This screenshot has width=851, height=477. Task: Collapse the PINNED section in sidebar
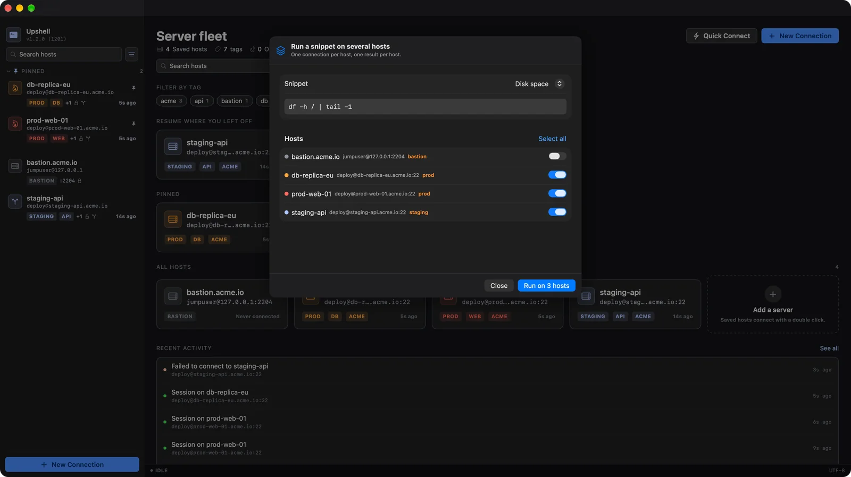[x=9, y=71]
